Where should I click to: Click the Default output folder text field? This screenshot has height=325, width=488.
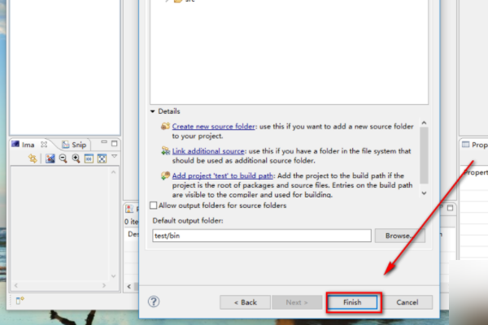coord(262,236)
